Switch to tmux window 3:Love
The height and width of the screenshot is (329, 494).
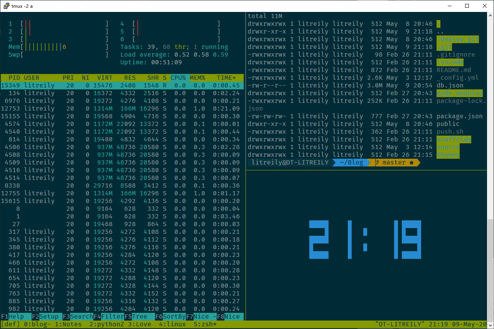pyautogui.click(x=140, y=324)
